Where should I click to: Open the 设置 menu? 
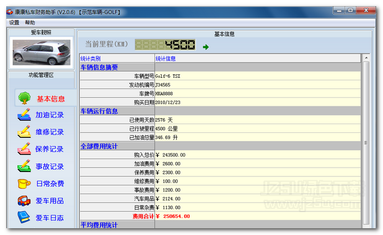[14, 22]
